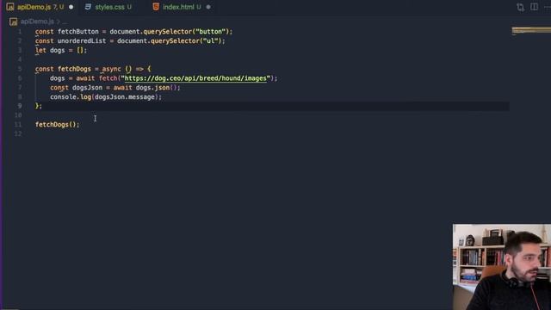Screen dimensions: 551x310
Task: Open Changes via the compare icon
Action: click(520, 7)
